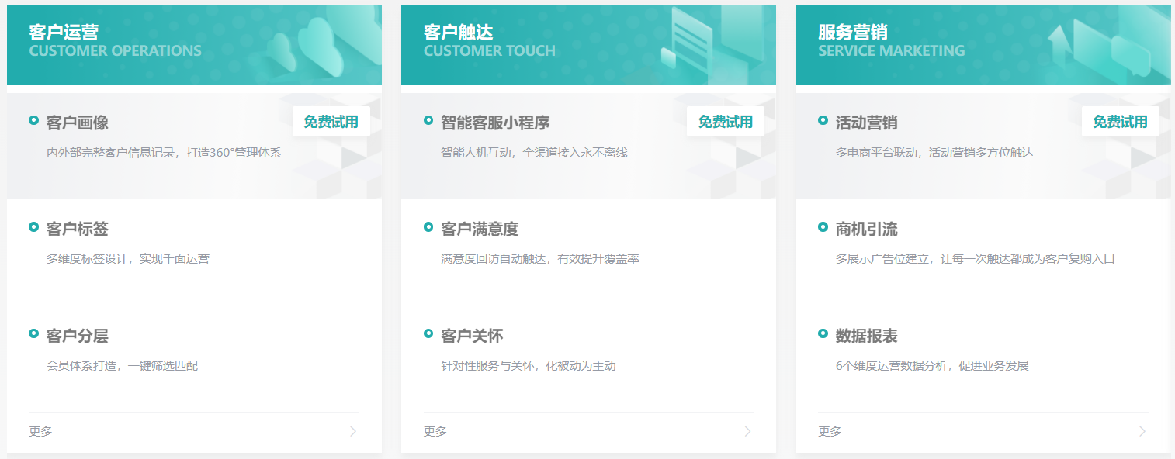The width and height of the screenshot is (1175, 459).
Task: Select the 活动营销 item title
Action: (x=867, y=123)
